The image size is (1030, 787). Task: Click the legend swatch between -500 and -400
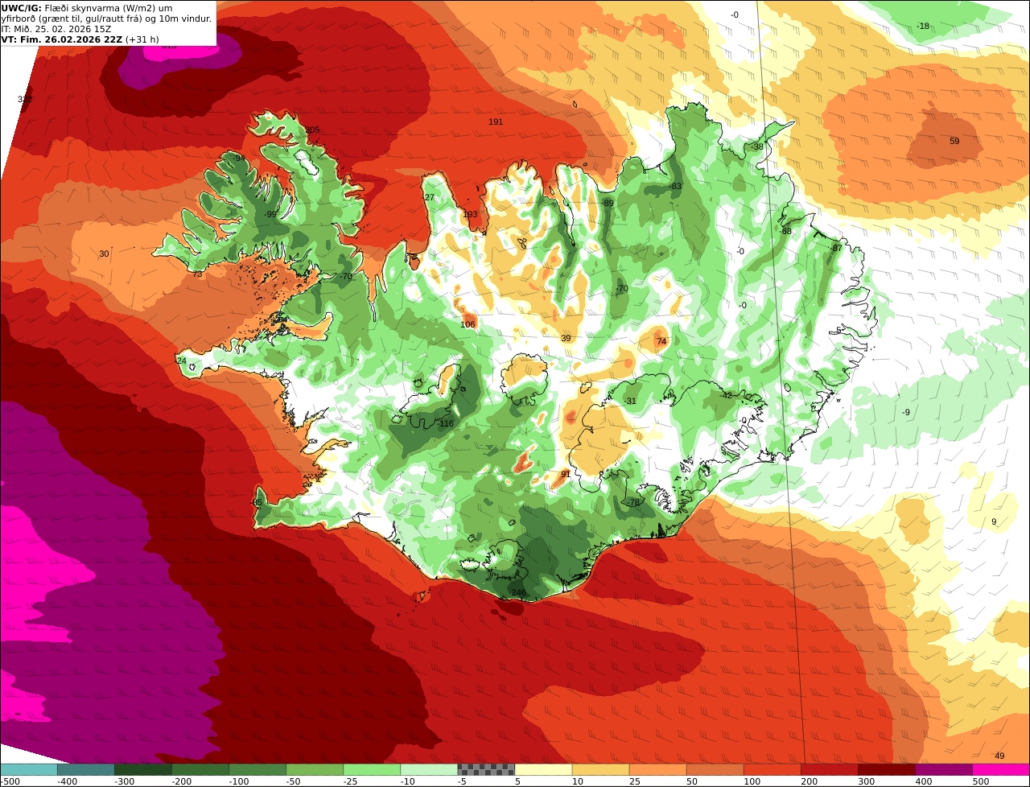[x=28, y=769]
